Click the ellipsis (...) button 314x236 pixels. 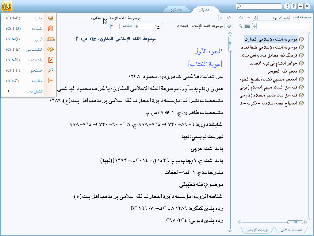coord(248,18)
